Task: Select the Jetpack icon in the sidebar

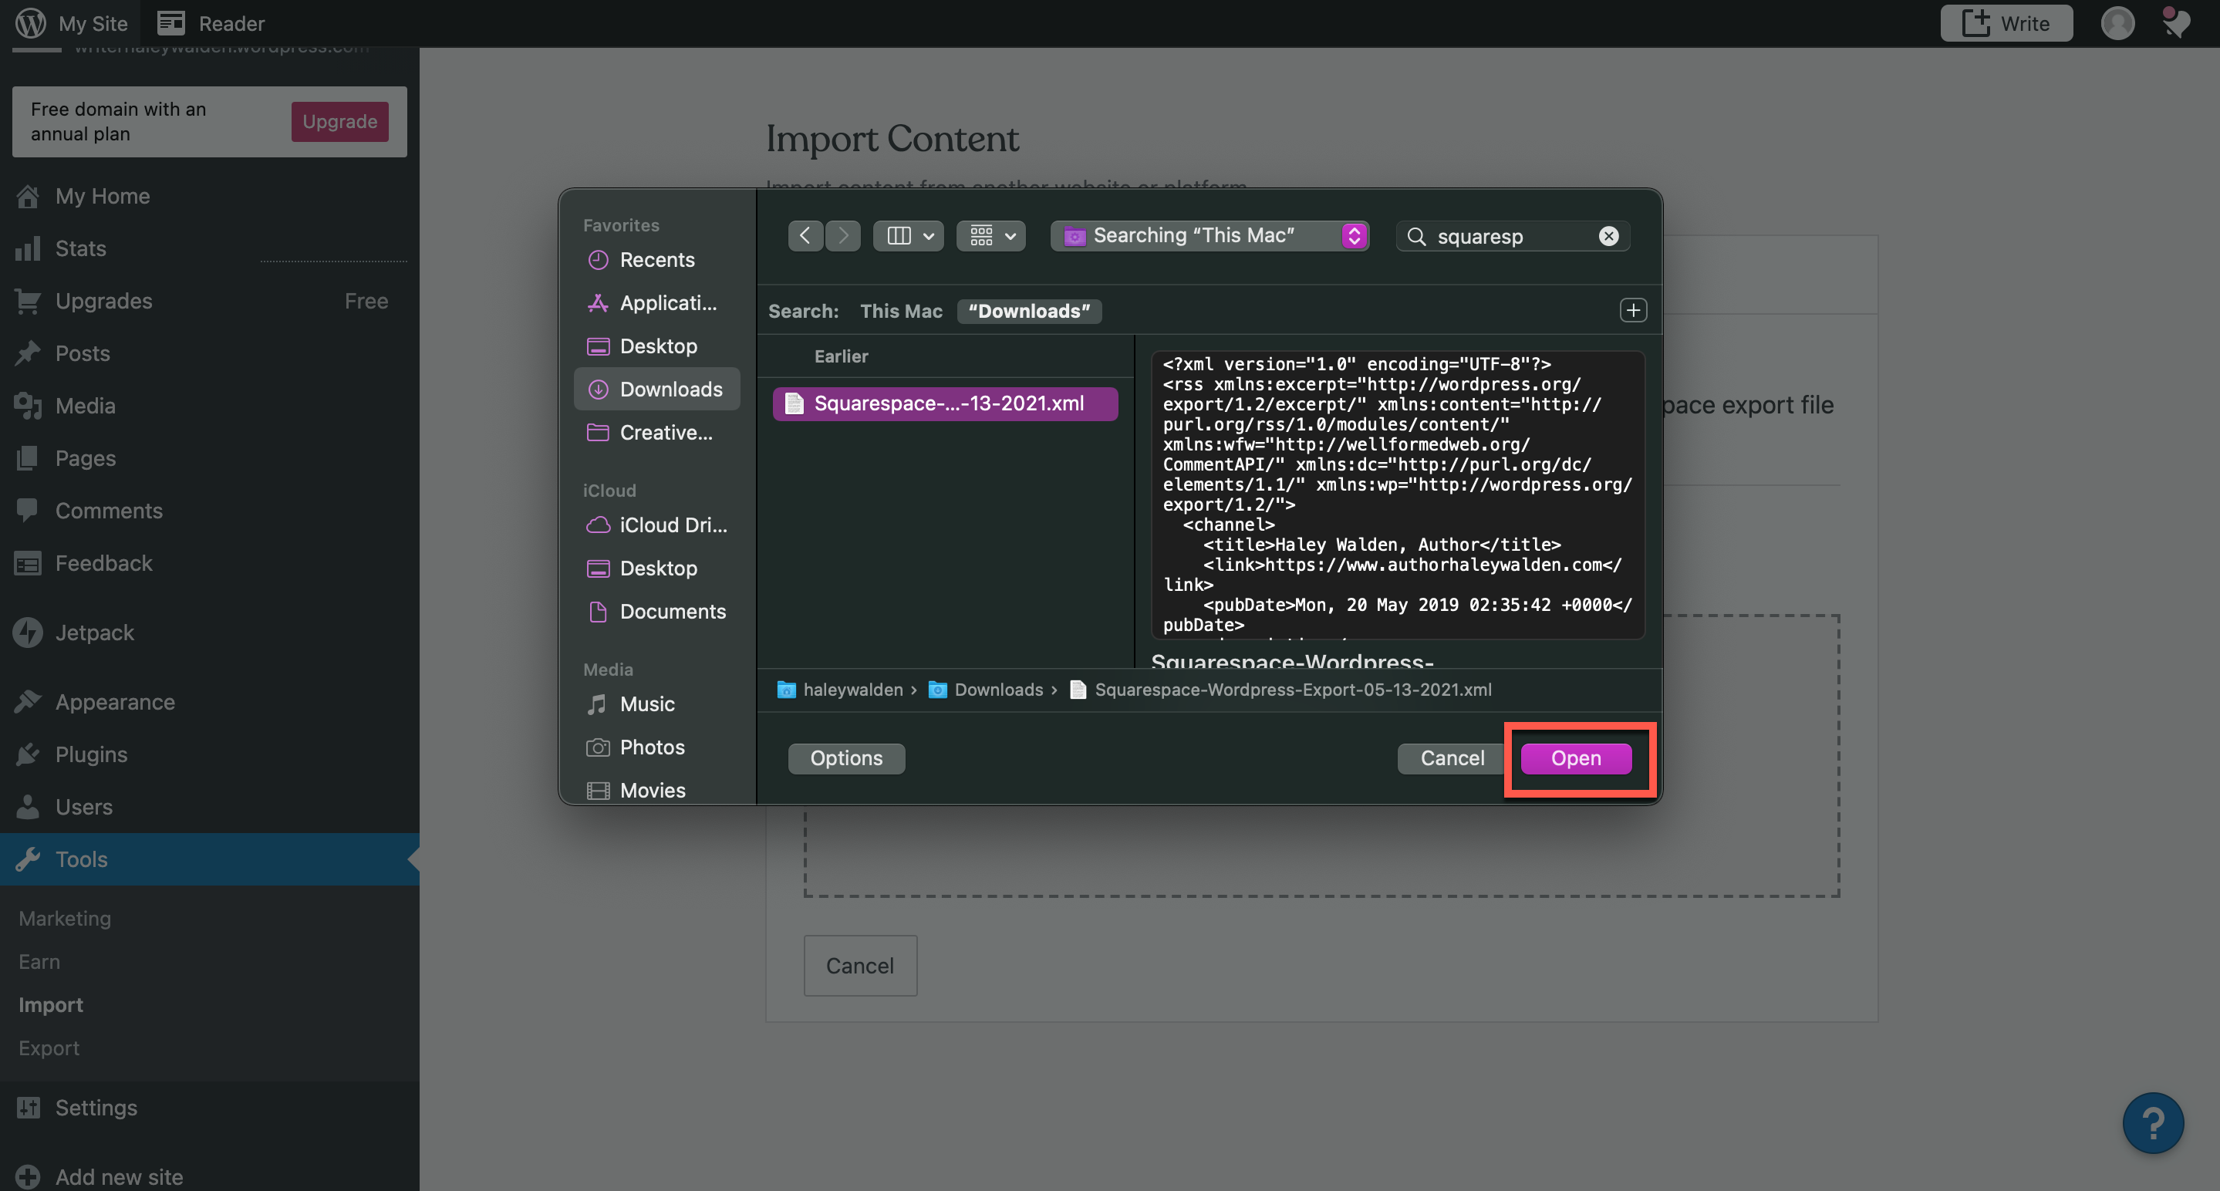Action: (x=29, y=632)
